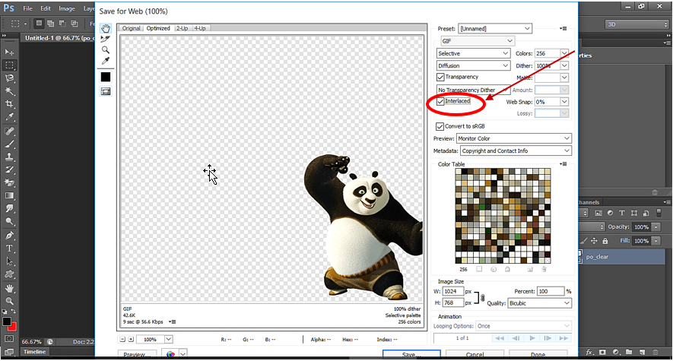This screenshot has height=361, width=673.
Task: Switch to the Original tab
Action: [x=131, y=28]
